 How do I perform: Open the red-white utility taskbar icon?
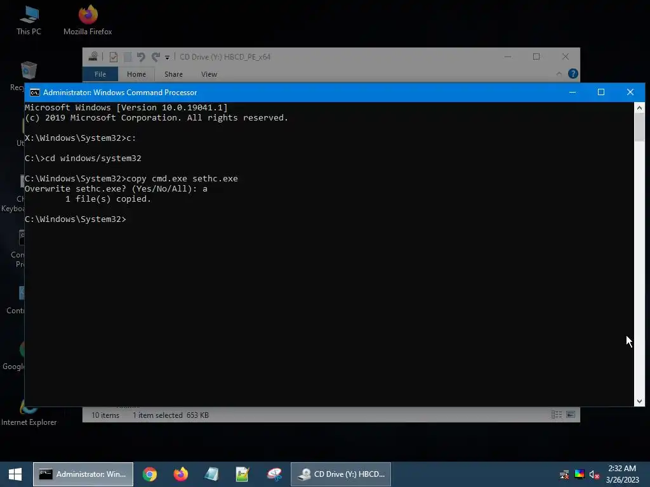tap(274, 474)
